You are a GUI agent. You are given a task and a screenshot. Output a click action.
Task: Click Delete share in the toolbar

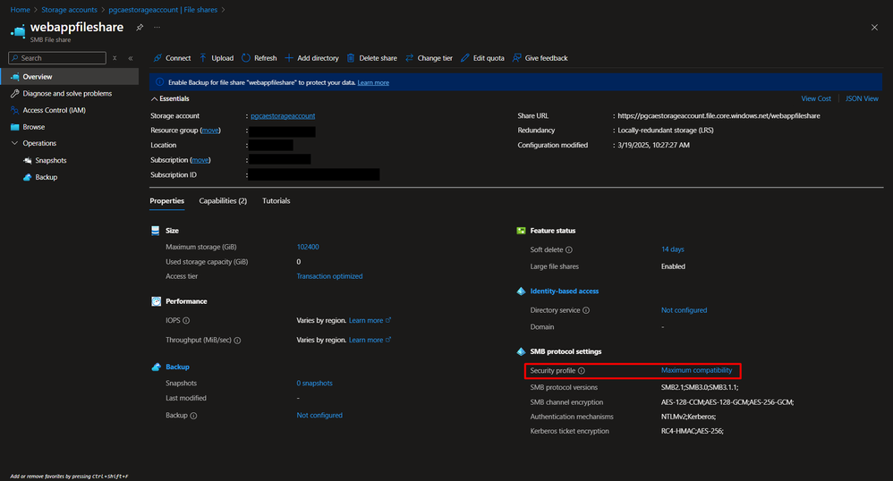[x=372, y=58]
